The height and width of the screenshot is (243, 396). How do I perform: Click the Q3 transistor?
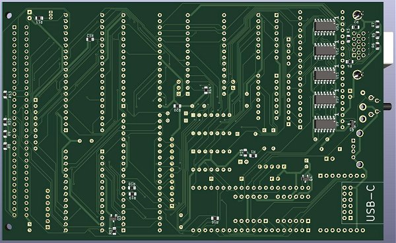113,217
